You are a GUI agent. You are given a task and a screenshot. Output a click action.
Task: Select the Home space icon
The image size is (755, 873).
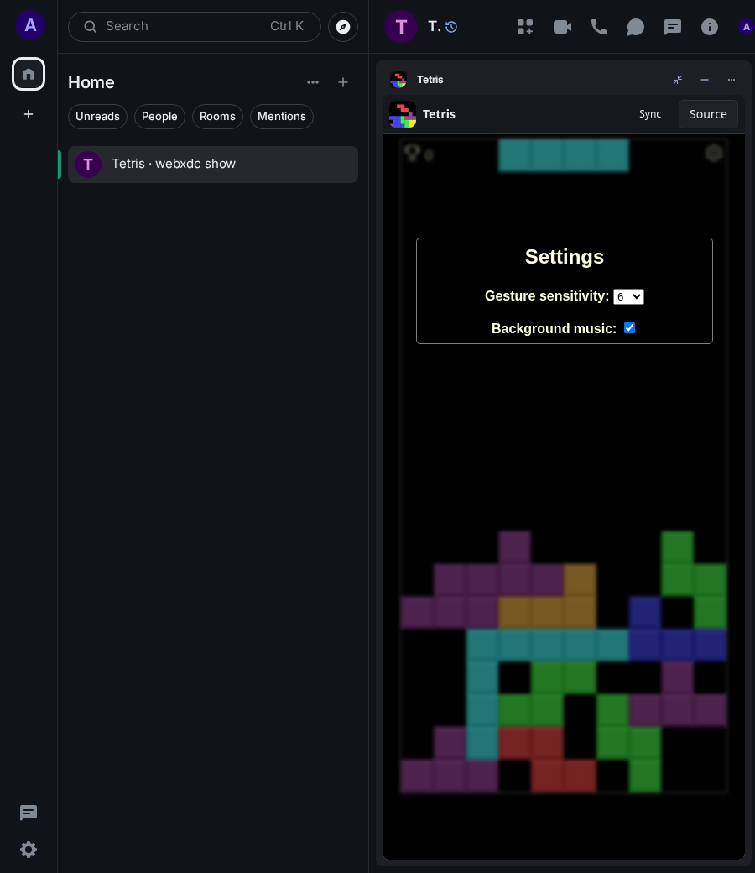point(29,74)
